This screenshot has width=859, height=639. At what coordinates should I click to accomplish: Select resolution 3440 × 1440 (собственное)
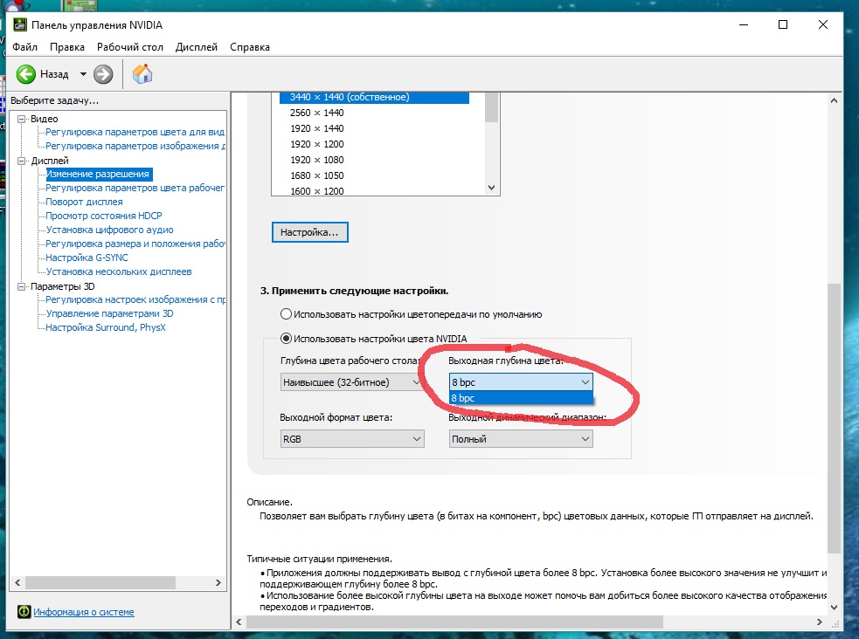click(x=374, y=97)
